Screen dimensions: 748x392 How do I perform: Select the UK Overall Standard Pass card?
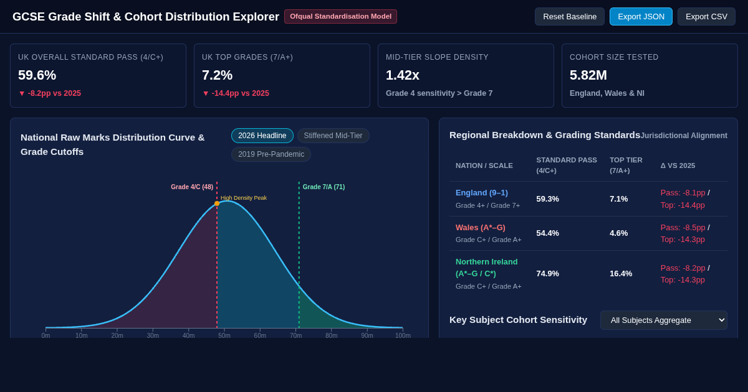point(98,75)
